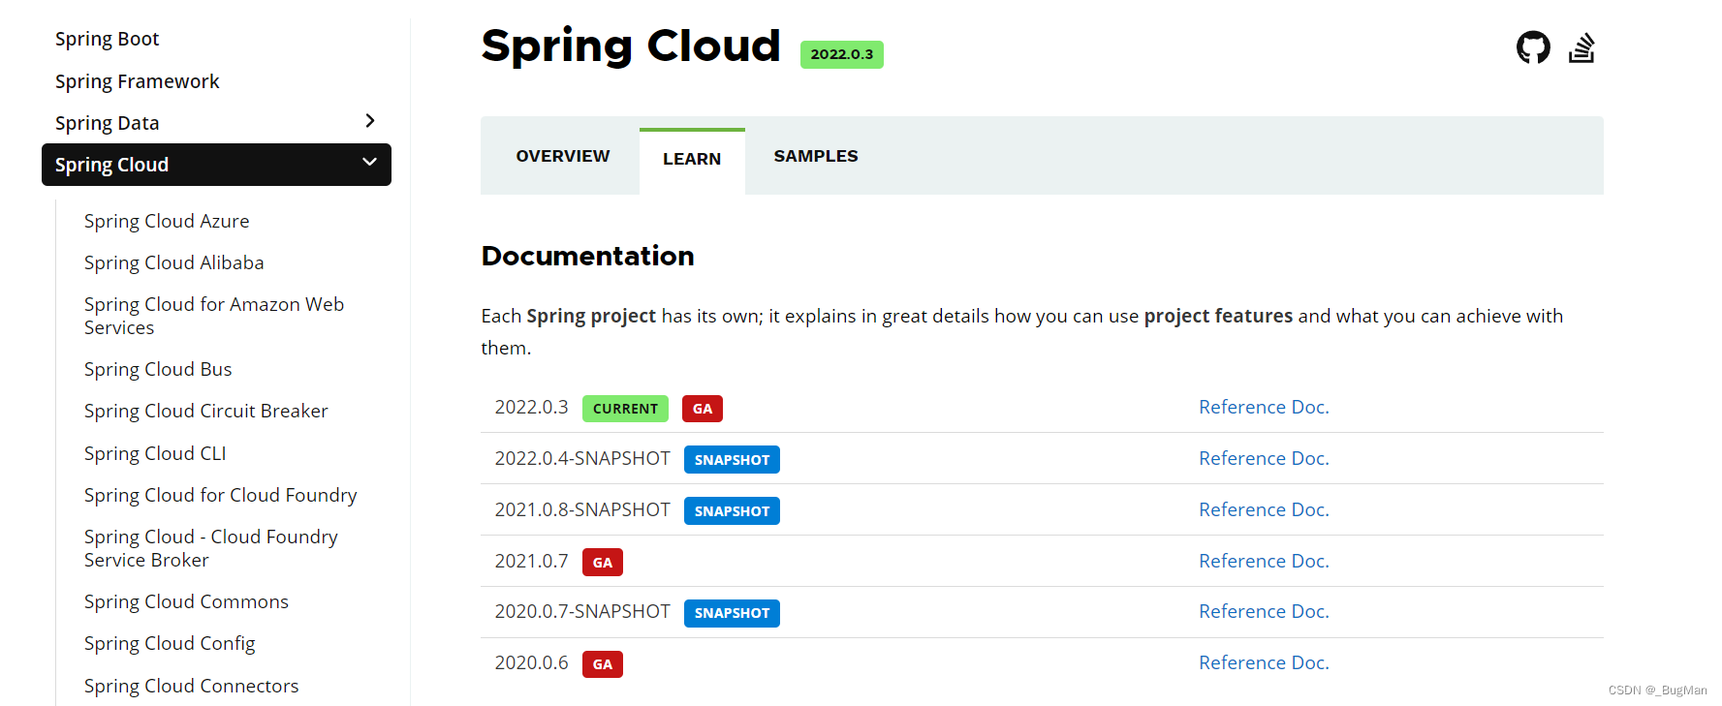Open Spring Cloud Azure project
Screen dimensions: 1722x706
pyautogui.click(x=167, y=221)
